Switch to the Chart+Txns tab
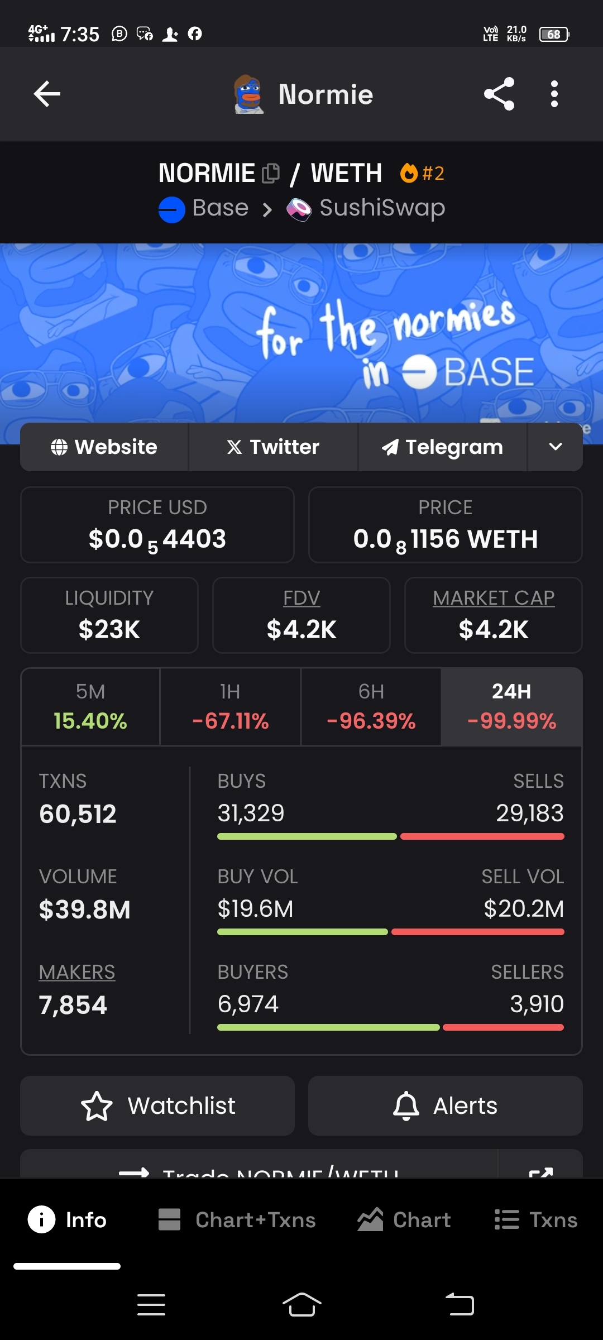The image size is (603, 1340). click(x=237, y=1220)
